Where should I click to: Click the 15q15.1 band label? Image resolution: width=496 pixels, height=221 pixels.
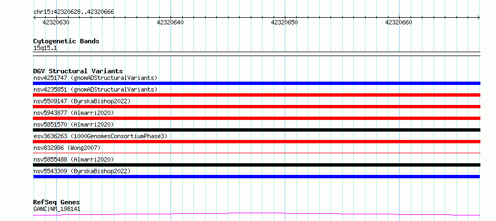click(x=45, y=48)
